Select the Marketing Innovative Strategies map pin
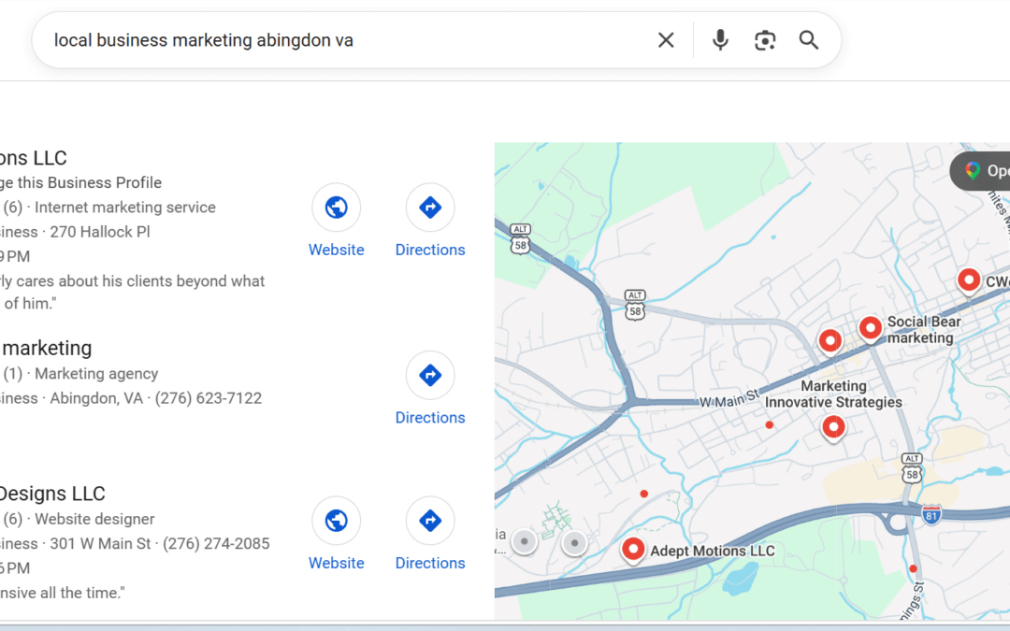 coord(833,427)
